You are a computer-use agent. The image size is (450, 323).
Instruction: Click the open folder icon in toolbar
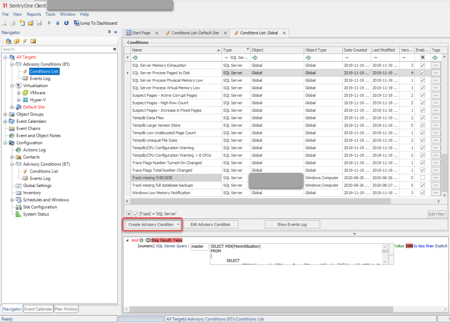pyautogui.click(x=30, y=23)
